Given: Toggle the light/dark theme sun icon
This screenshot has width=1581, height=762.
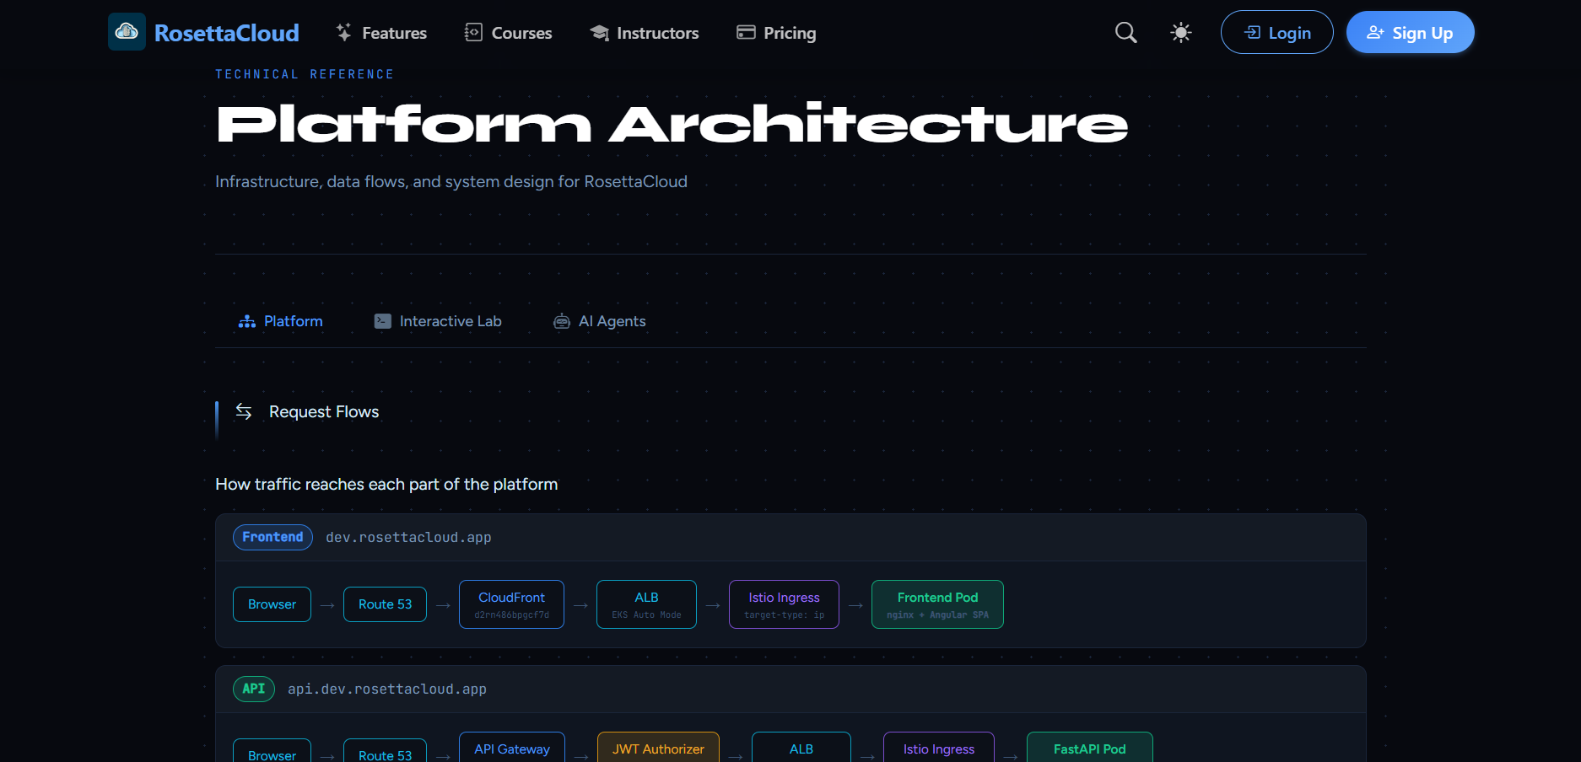Looking at the screenshot, I should [1181, 33].
